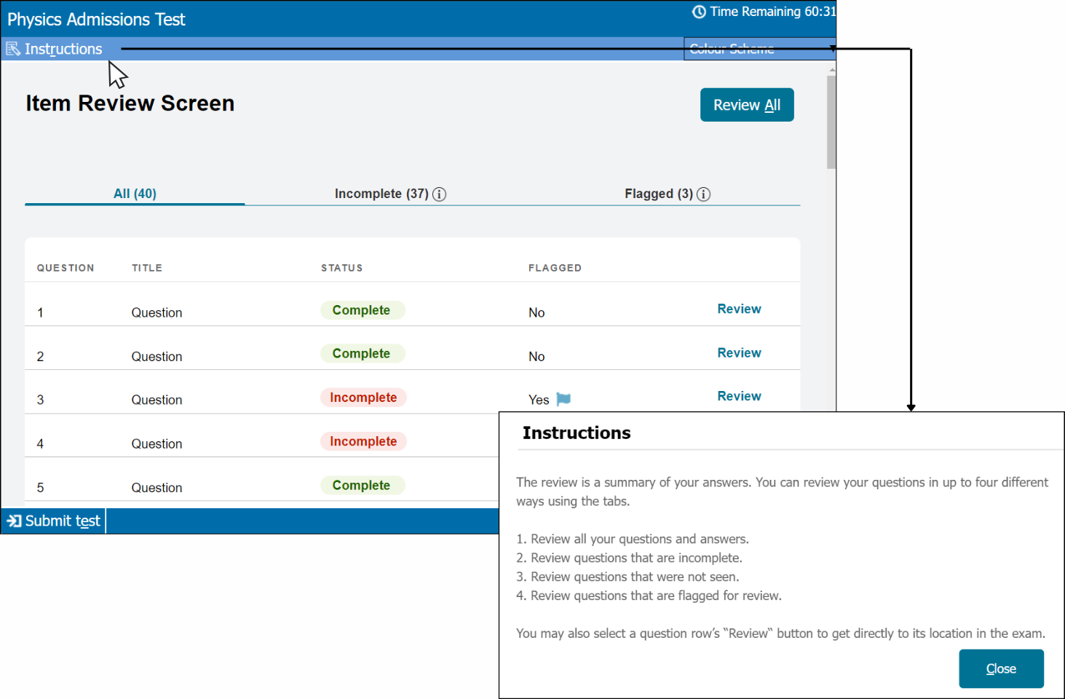The height and width of the screenshot is (699, 1065).
Task: Click the exit icon next to Submit test
Action: pos(13,520)
